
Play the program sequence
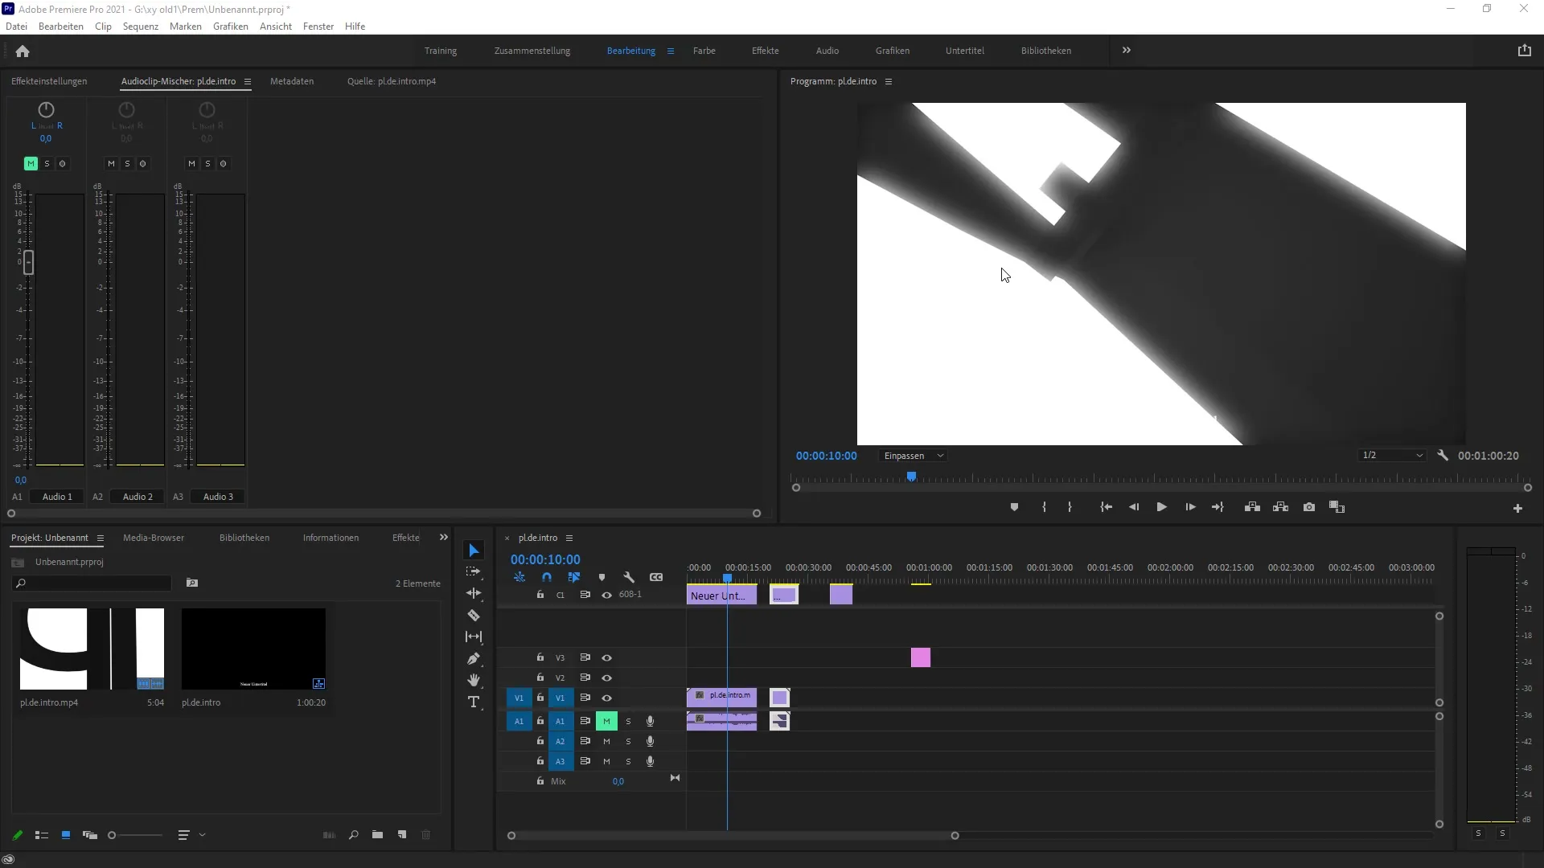pyautogui.click(x=1161, y=507)
